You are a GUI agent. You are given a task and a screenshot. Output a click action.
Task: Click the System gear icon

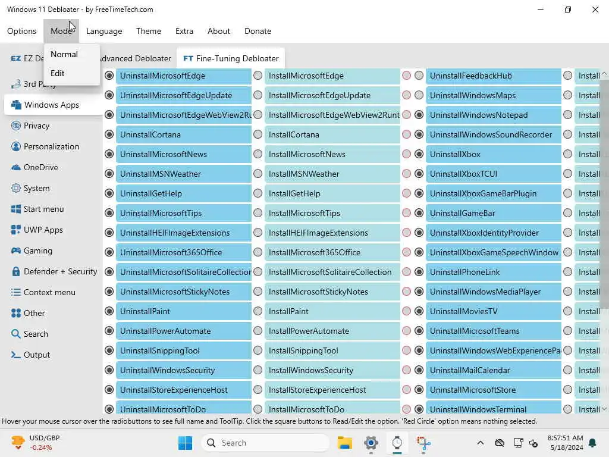(x=15, y=188)
